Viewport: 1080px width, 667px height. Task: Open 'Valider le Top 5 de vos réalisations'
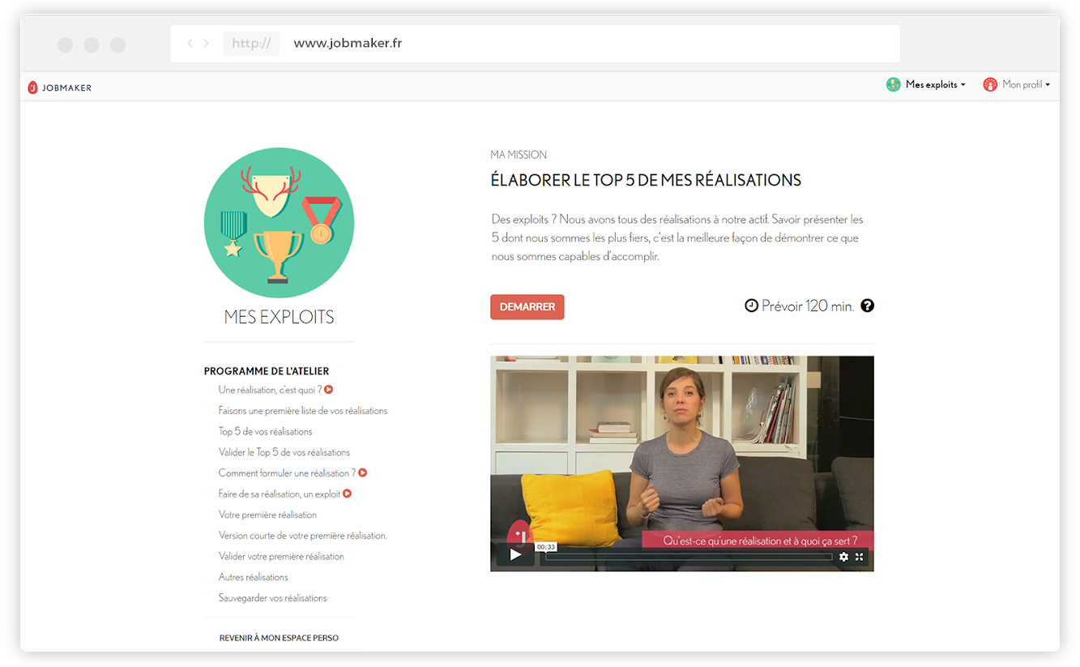click(284, 452)
